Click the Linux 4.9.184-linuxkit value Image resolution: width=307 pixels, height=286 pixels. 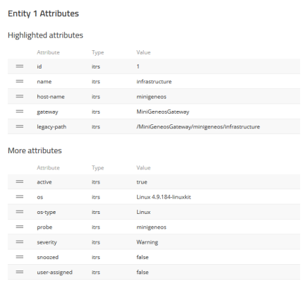pos(164,197)
